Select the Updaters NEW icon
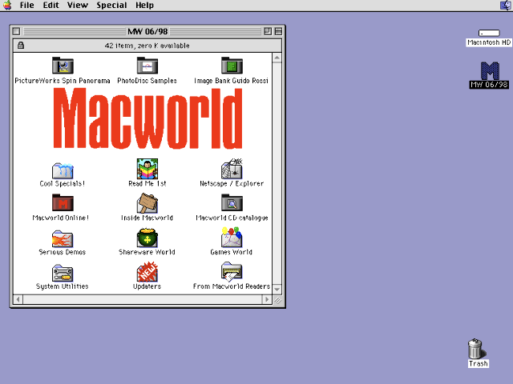This screenshot has height=384, width=513. (x=147, y=272)
